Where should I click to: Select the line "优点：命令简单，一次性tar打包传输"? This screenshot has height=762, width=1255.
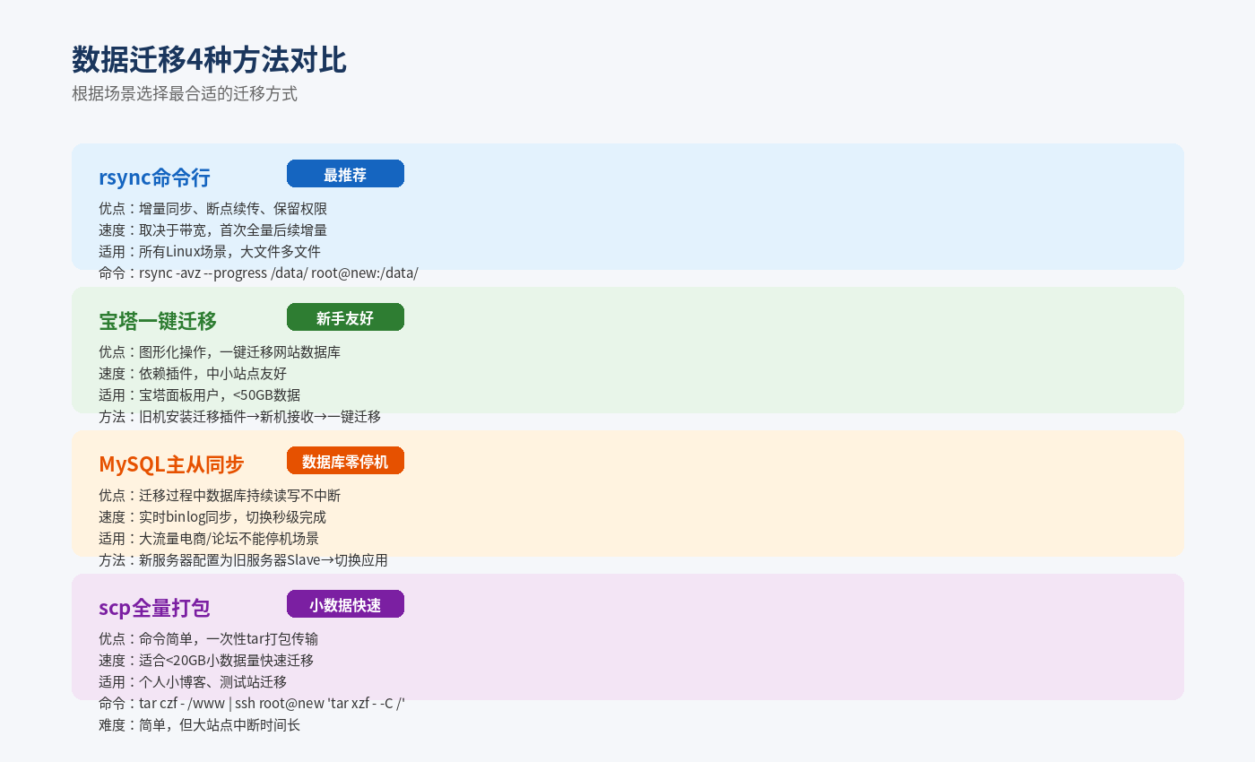(x=208, y=639)
